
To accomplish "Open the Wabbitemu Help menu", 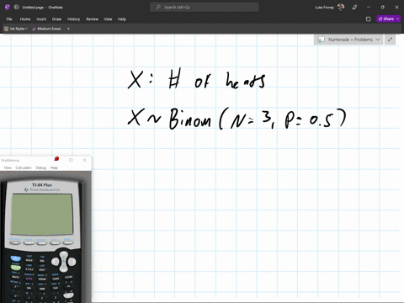I will point(54,167).
